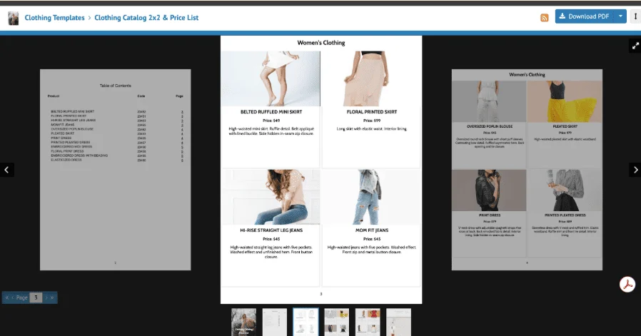Click the page number input field
This screenshot has height=336, width=641.
(36, 297)
